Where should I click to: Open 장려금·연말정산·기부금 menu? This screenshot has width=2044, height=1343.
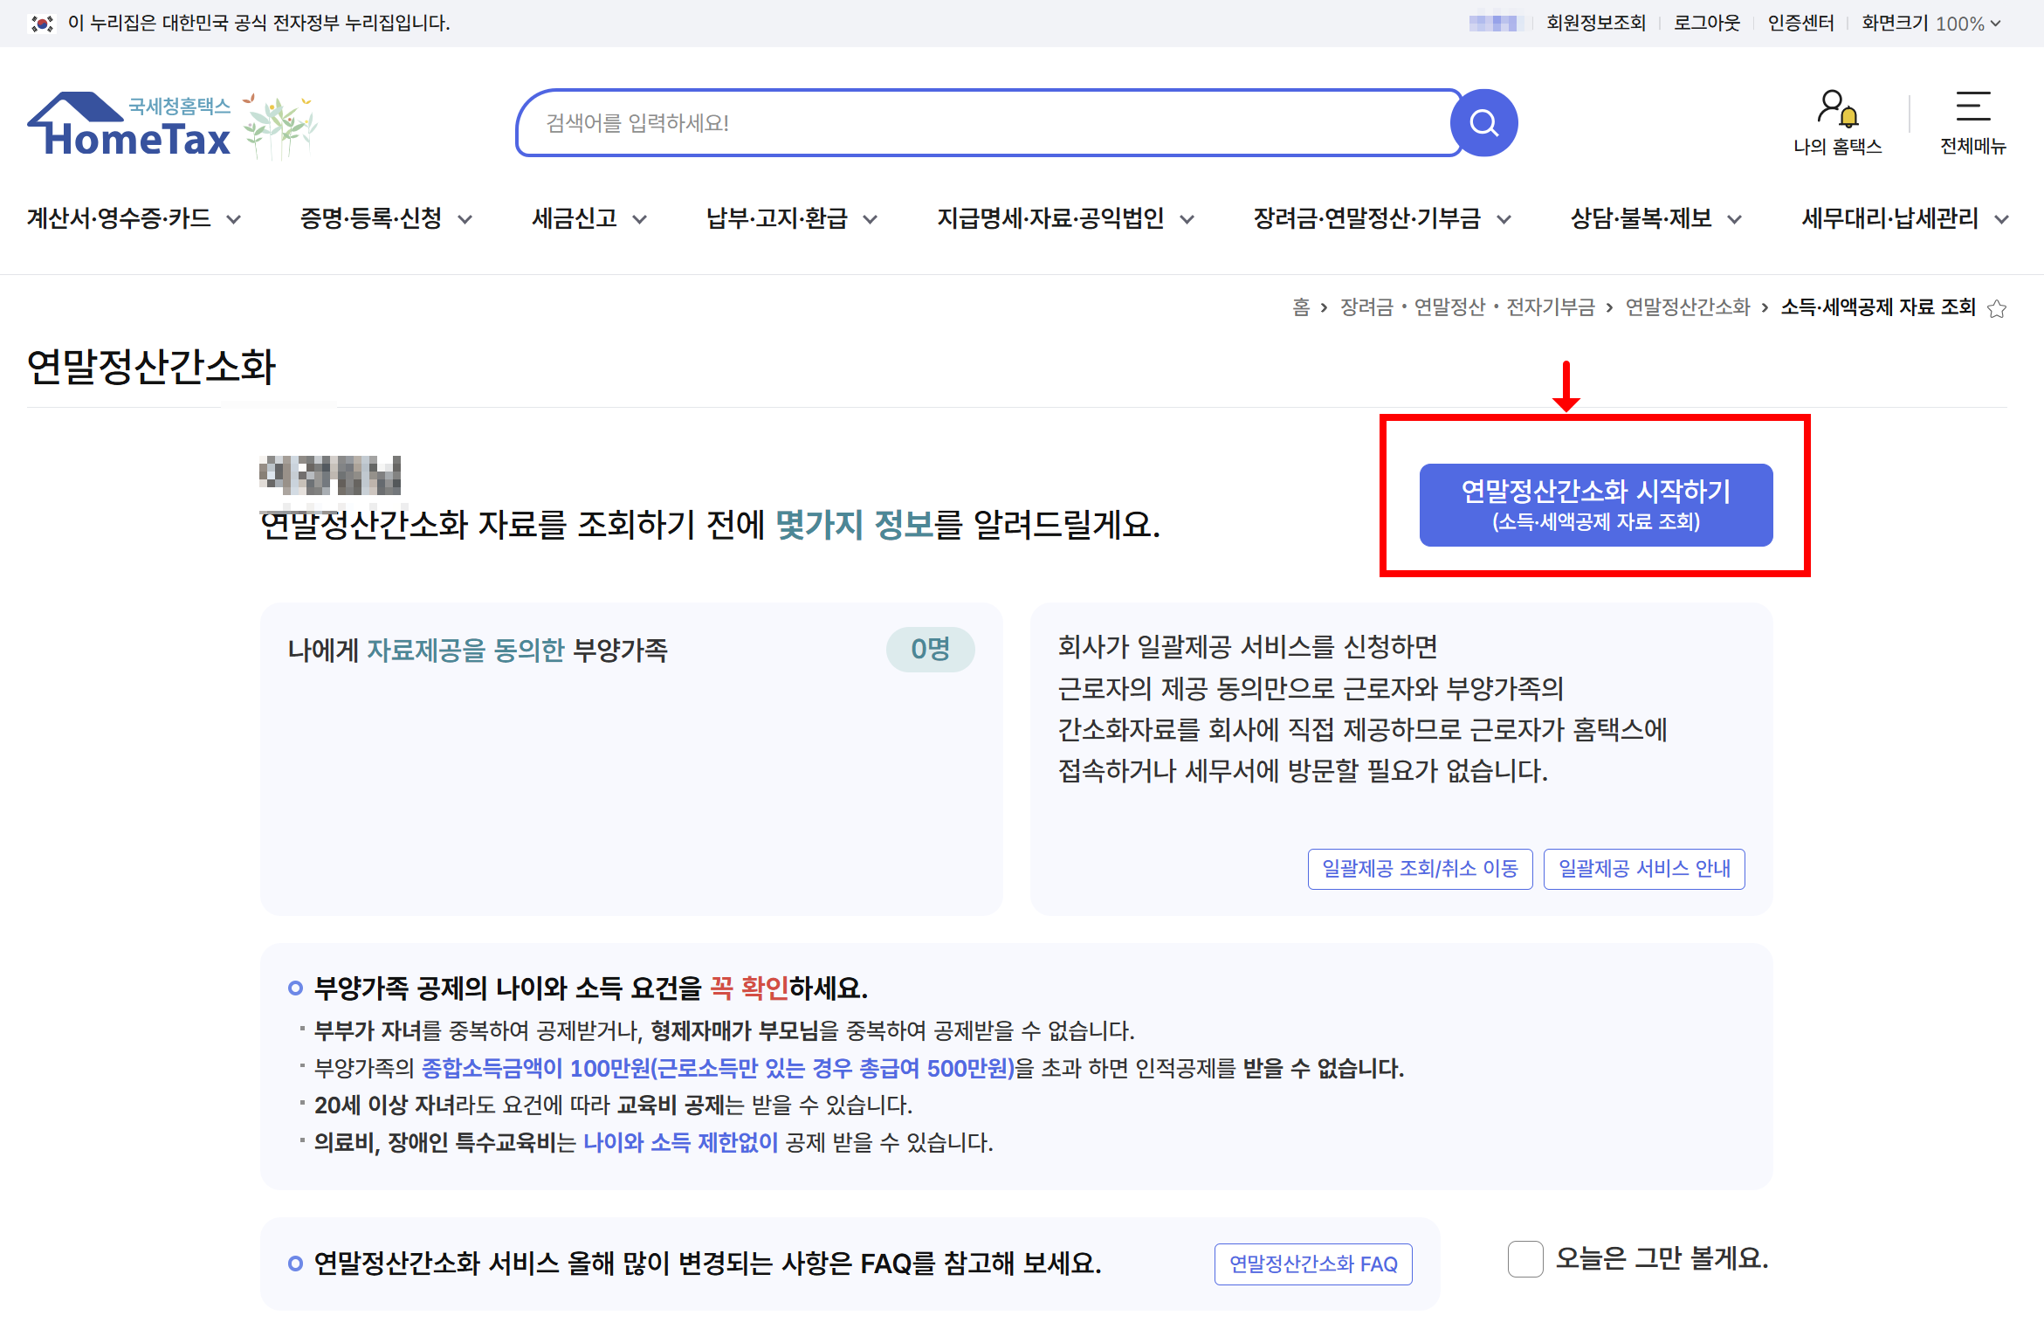tap(1367, 218)
